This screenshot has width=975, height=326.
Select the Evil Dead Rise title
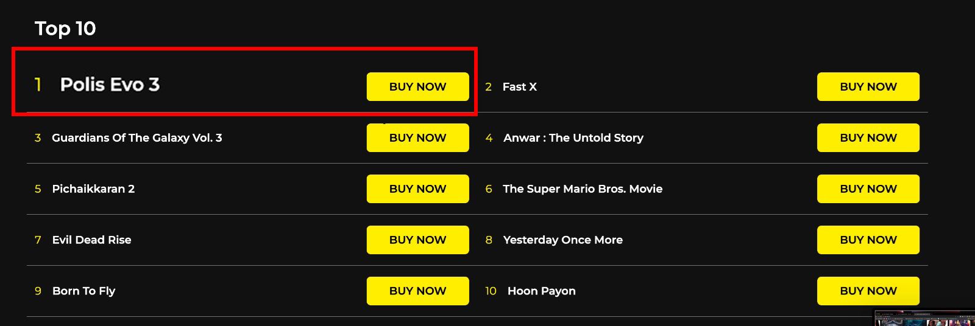point(91,240)
